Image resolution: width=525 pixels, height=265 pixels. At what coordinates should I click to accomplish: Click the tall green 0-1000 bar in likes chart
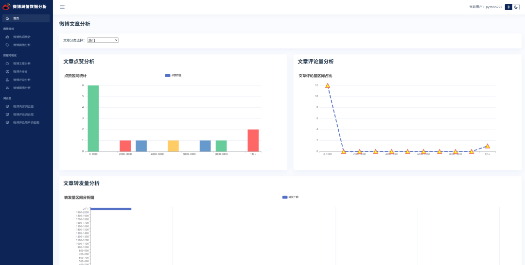tap(93, 118)
